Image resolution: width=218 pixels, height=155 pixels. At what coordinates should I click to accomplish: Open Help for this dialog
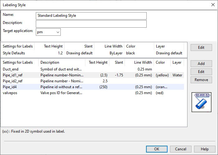coord(205,149)
